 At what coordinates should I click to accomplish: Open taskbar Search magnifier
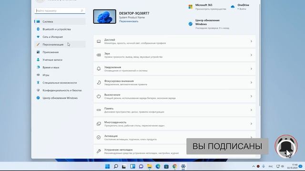pos(116,166)
